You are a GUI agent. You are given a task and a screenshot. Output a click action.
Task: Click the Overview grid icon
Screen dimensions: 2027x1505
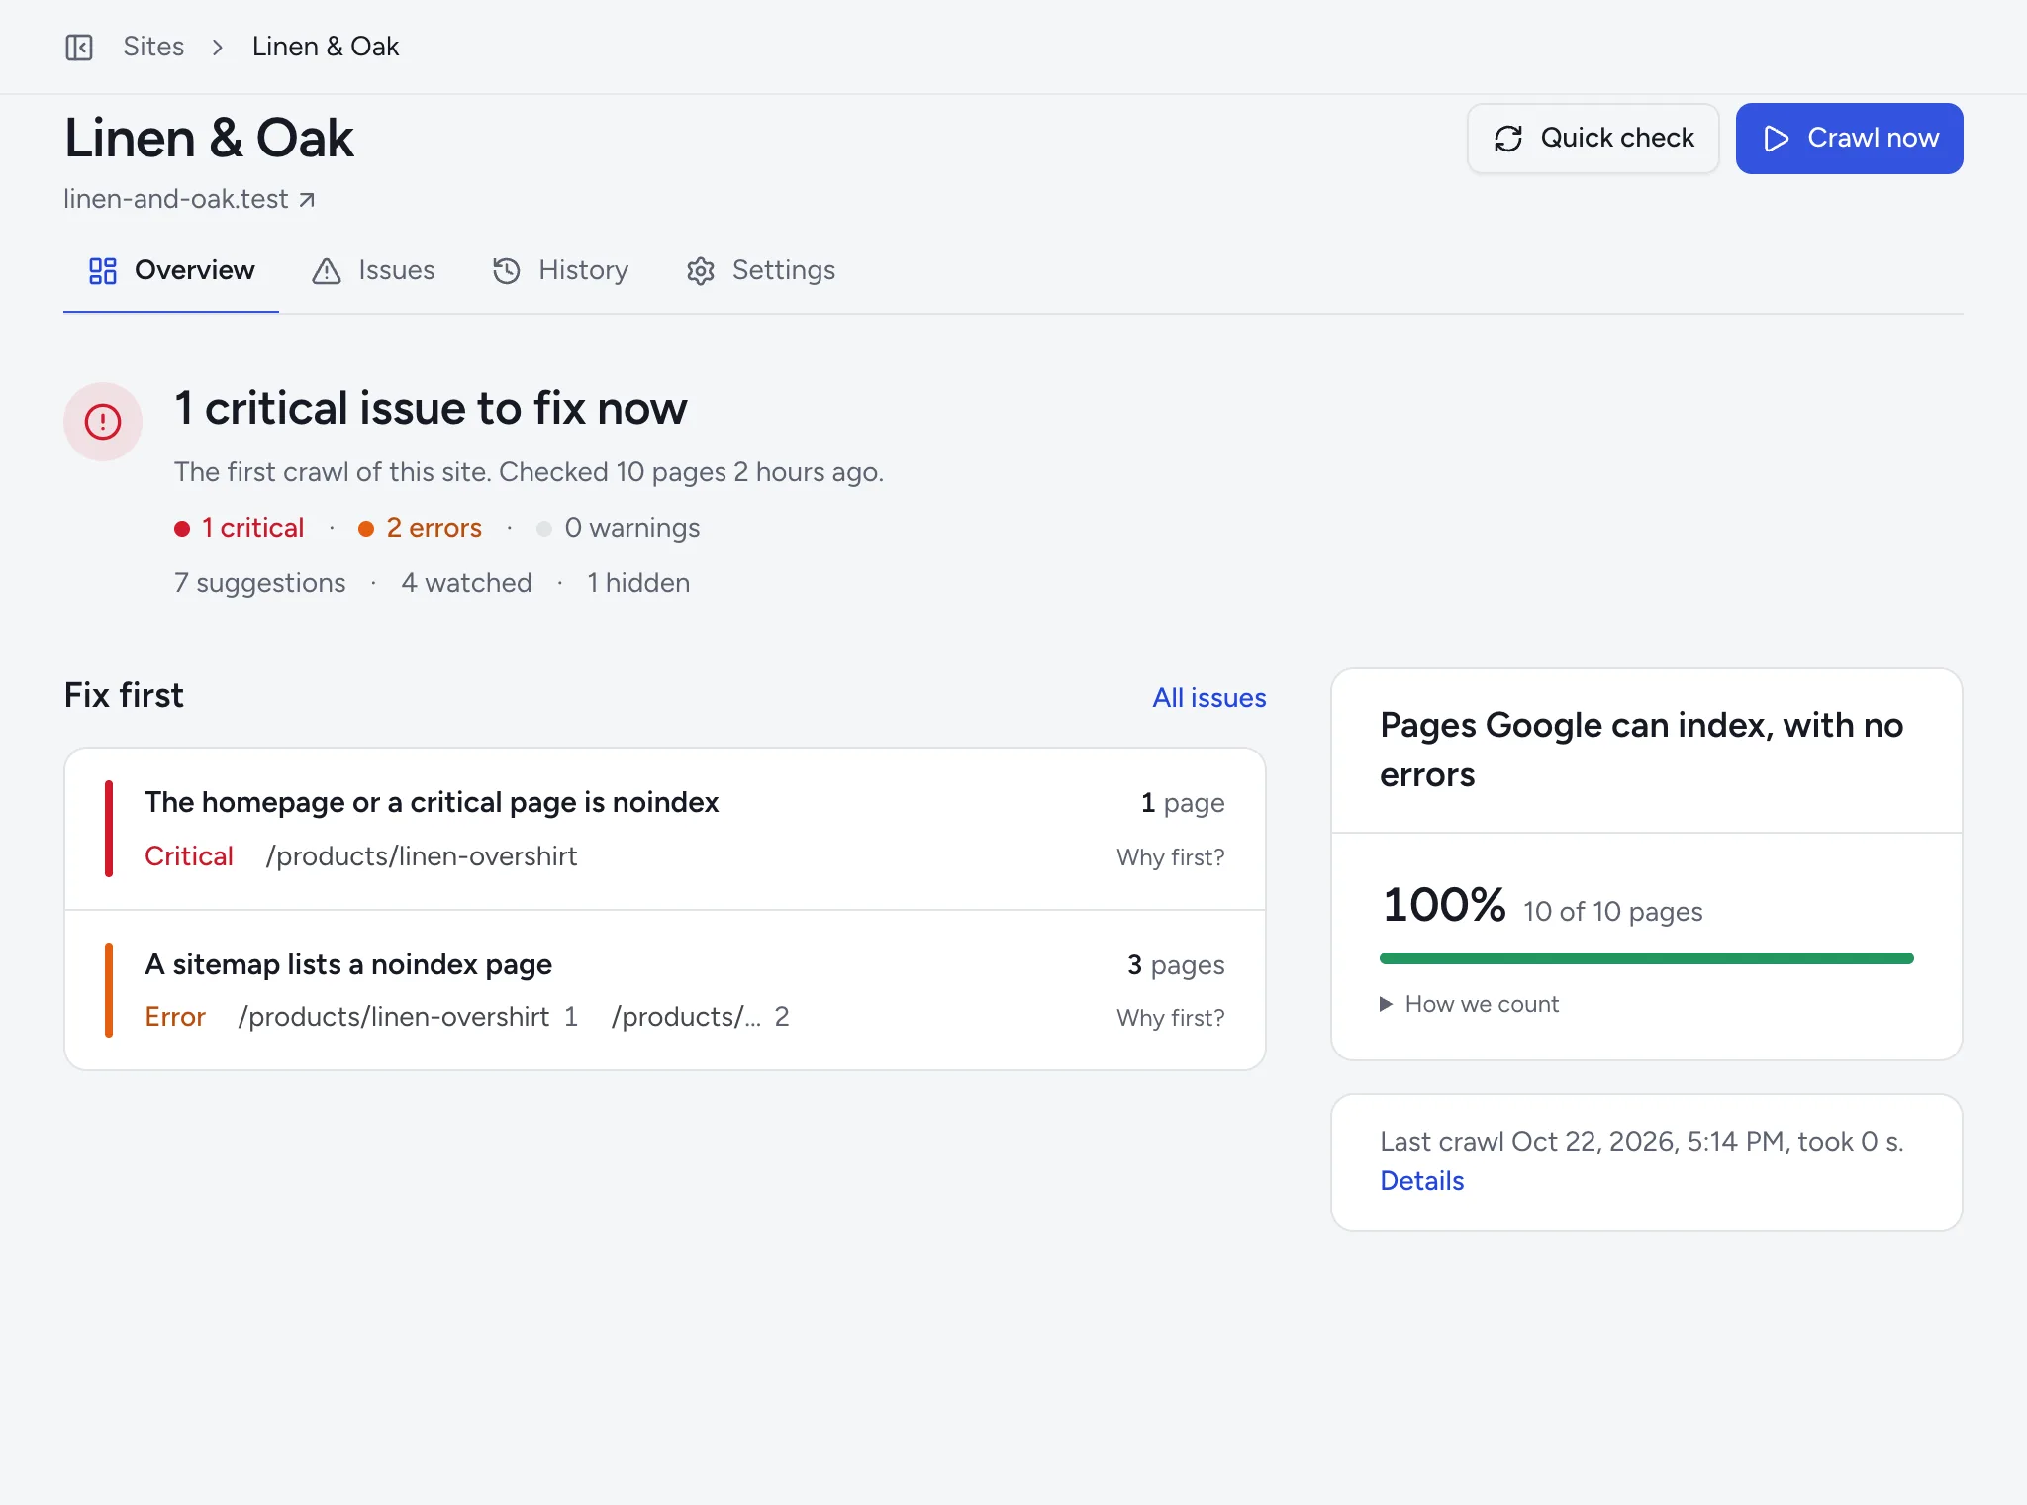(x=103, y=271)
